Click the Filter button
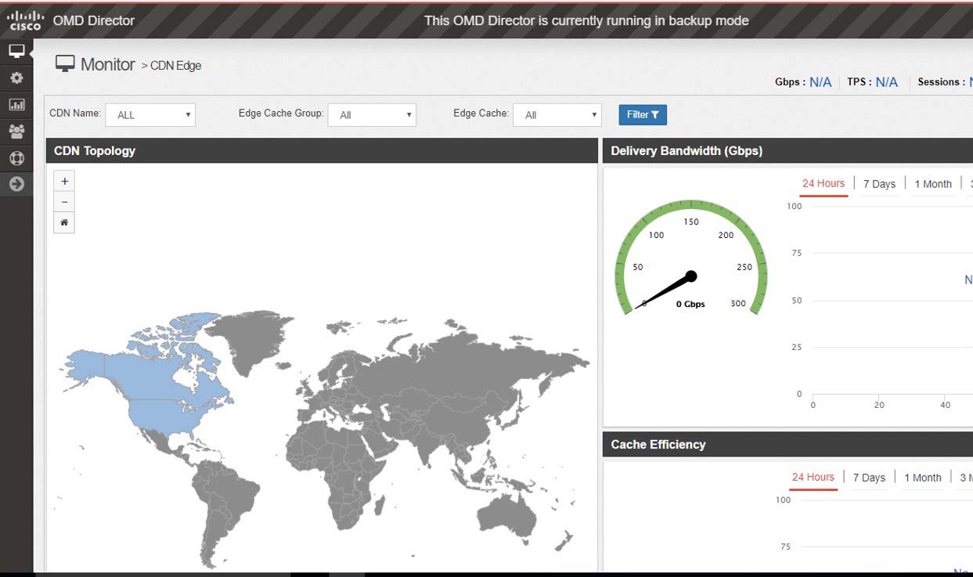This screenshot has height=577, width=973. [x=642, y=114]
